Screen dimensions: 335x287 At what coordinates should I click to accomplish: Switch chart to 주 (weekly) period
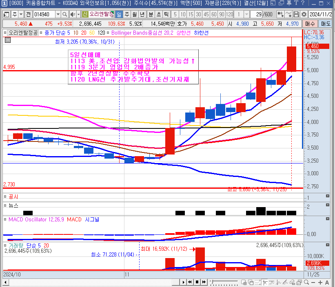click(127, 14)
